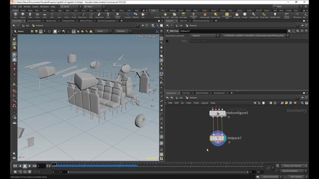Select the Torus shelf tool
319x179 pixels.
37,15
